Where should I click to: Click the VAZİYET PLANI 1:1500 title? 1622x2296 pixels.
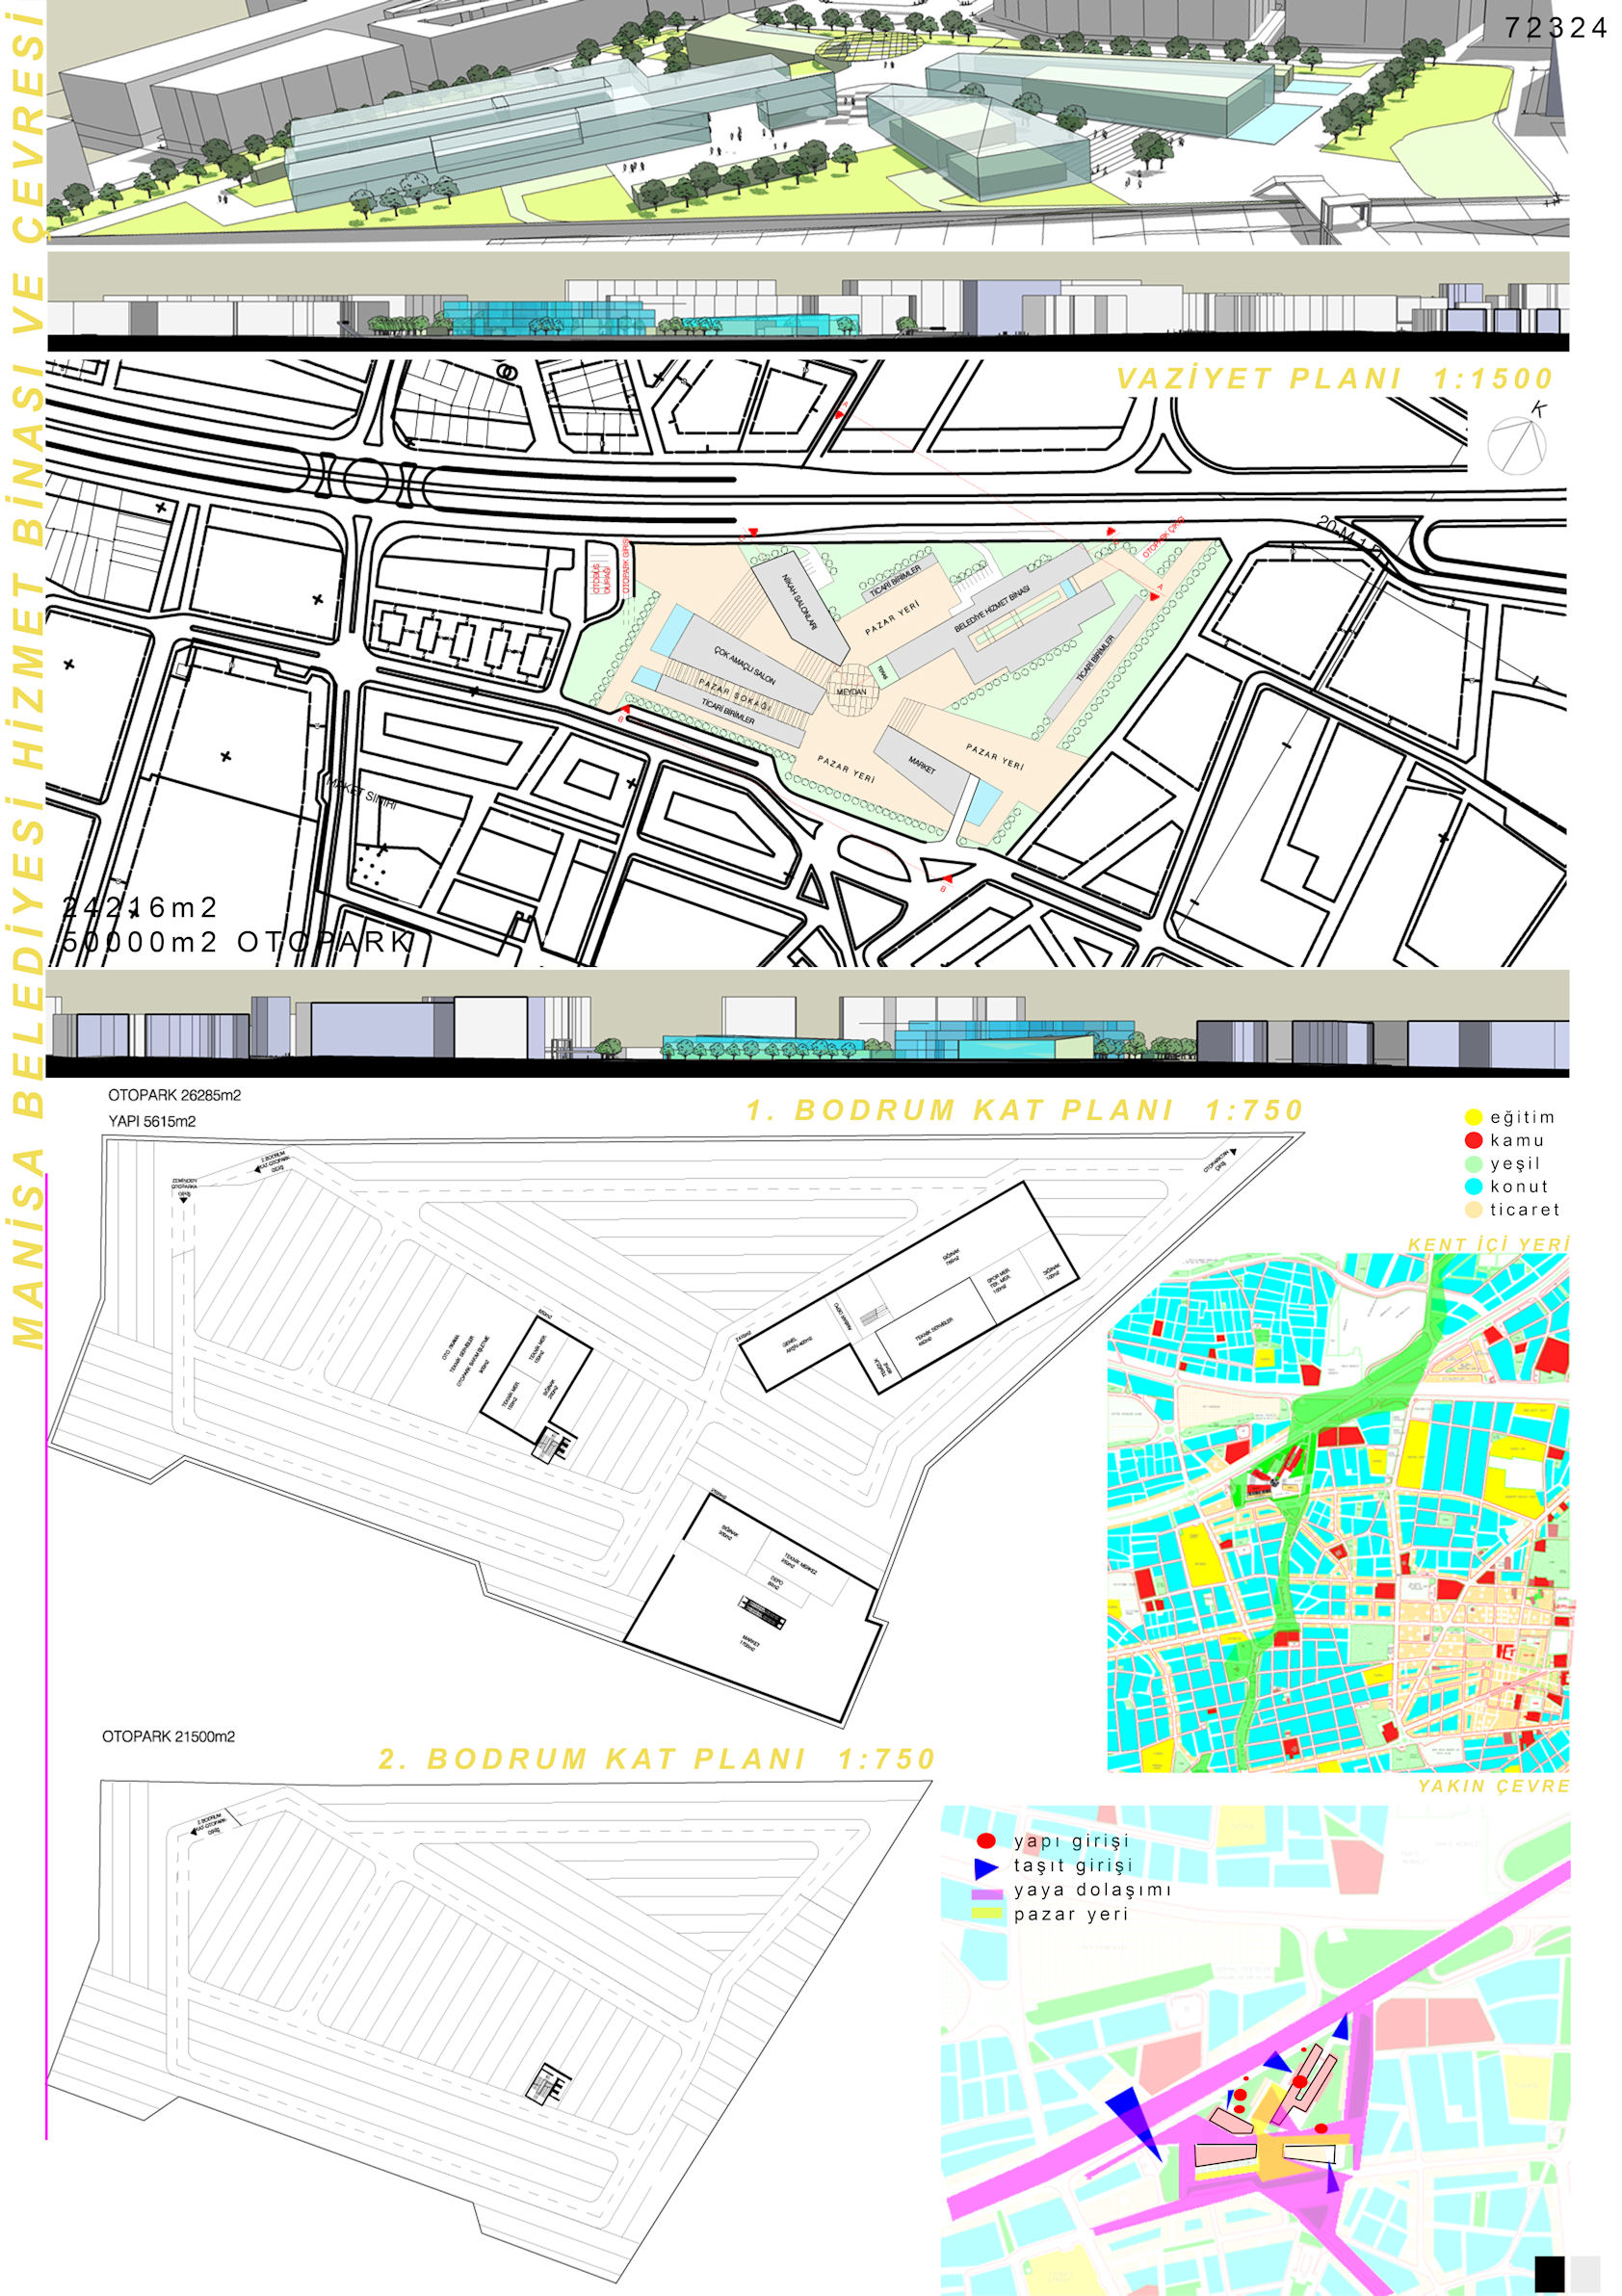pyautogui.click(x=1334, y=379)
